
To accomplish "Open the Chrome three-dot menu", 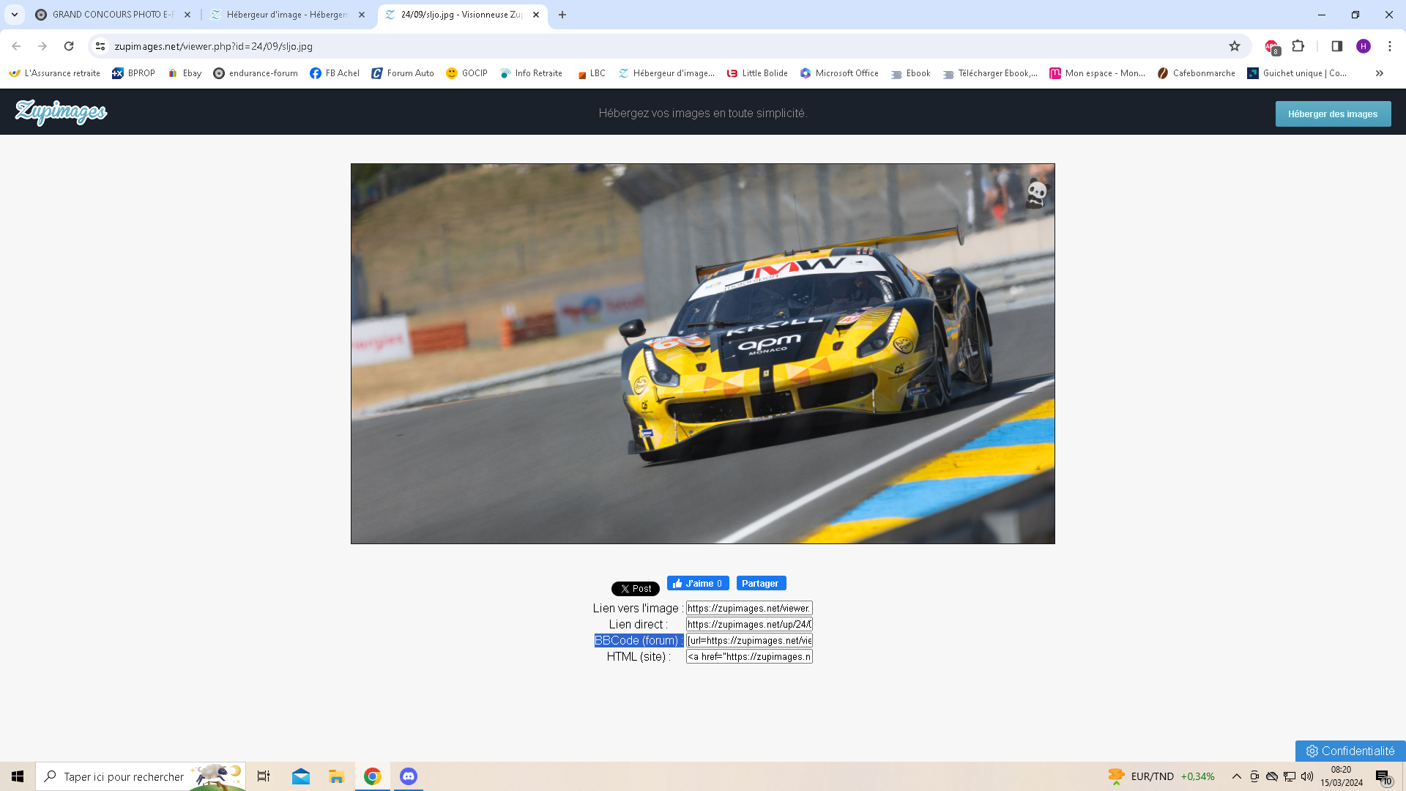I will tap(1389, 46).
